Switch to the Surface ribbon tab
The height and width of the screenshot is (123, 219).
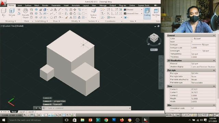coord(28,5)
